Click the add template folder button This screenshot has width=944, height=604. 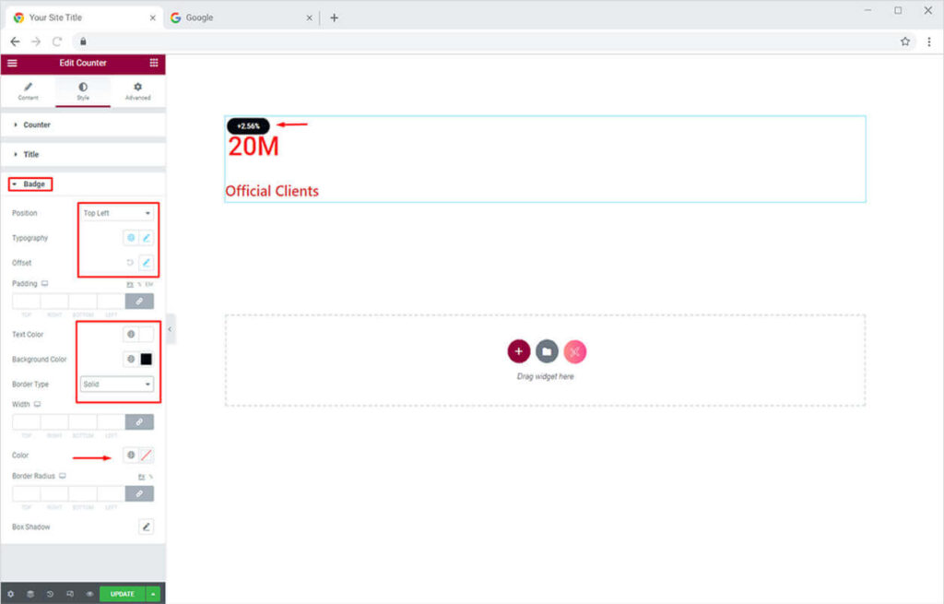[547, 351]
